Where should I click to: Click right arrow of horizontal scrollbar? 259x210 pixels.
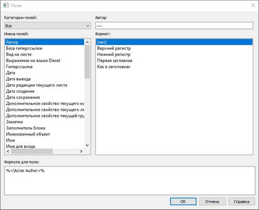click(81, 151)
